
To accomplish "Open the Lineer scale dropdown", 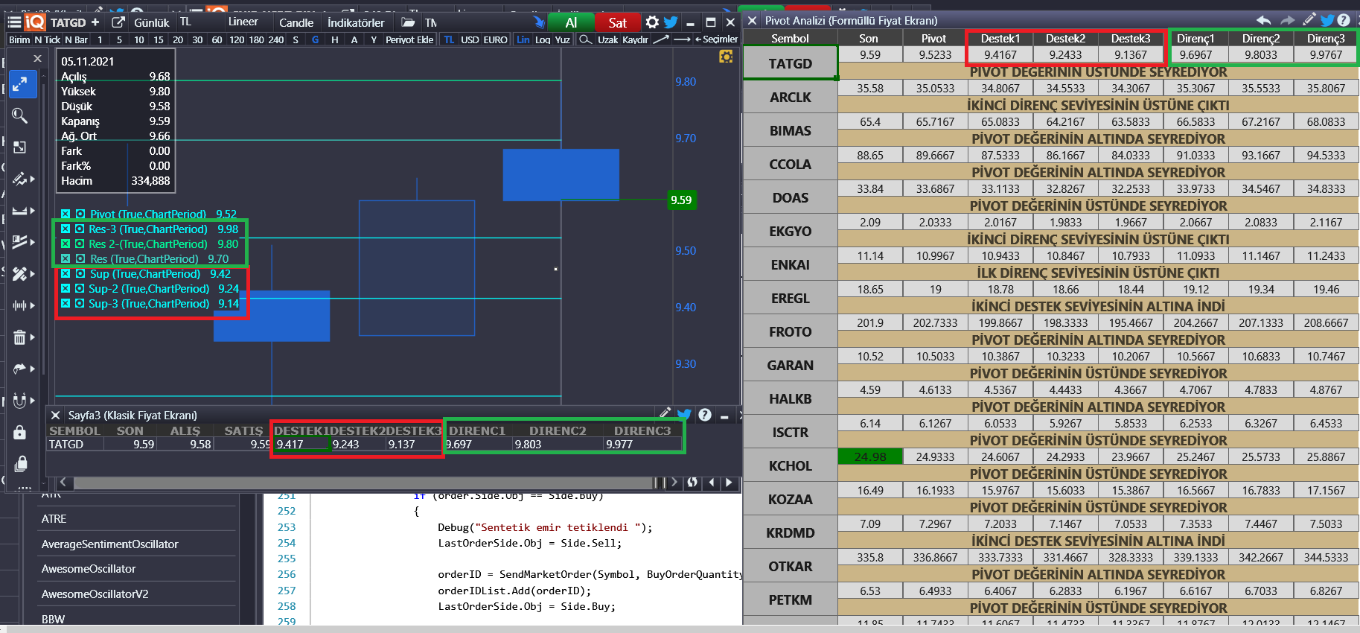I will click(243, 22).
